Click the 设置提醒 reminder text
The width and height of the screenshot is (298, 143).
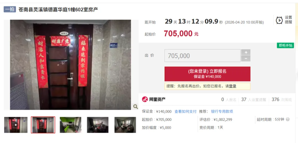[288, 20]
